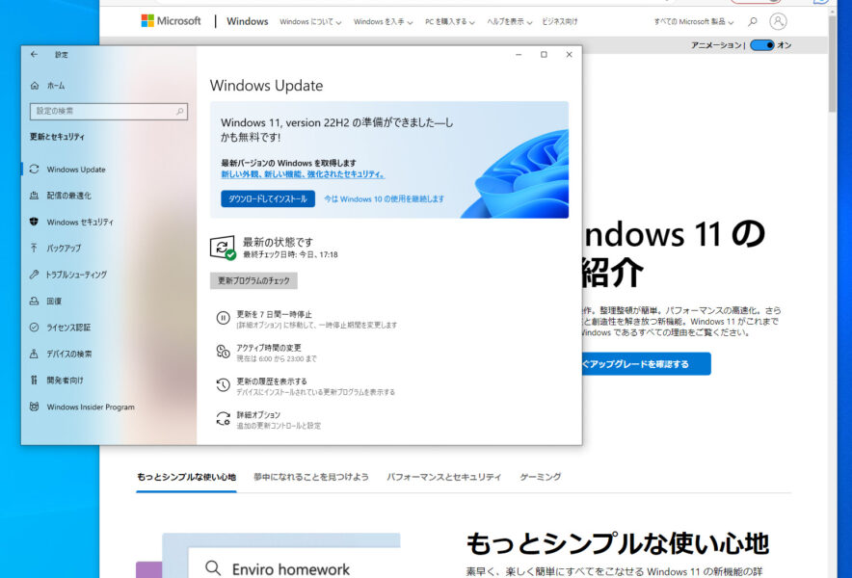Viewport: 852px width, 578px height.
Task: Expand the Windows を入手 dropdown menu
Action: [x=383, y=22]
